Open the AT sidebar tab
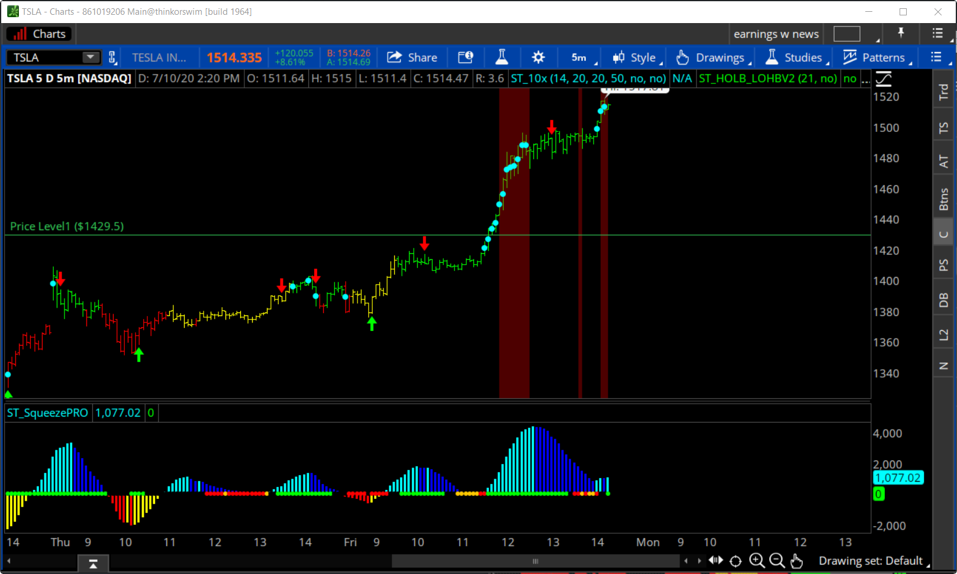This screenshot has width=957, height=574. pos(943,161)
